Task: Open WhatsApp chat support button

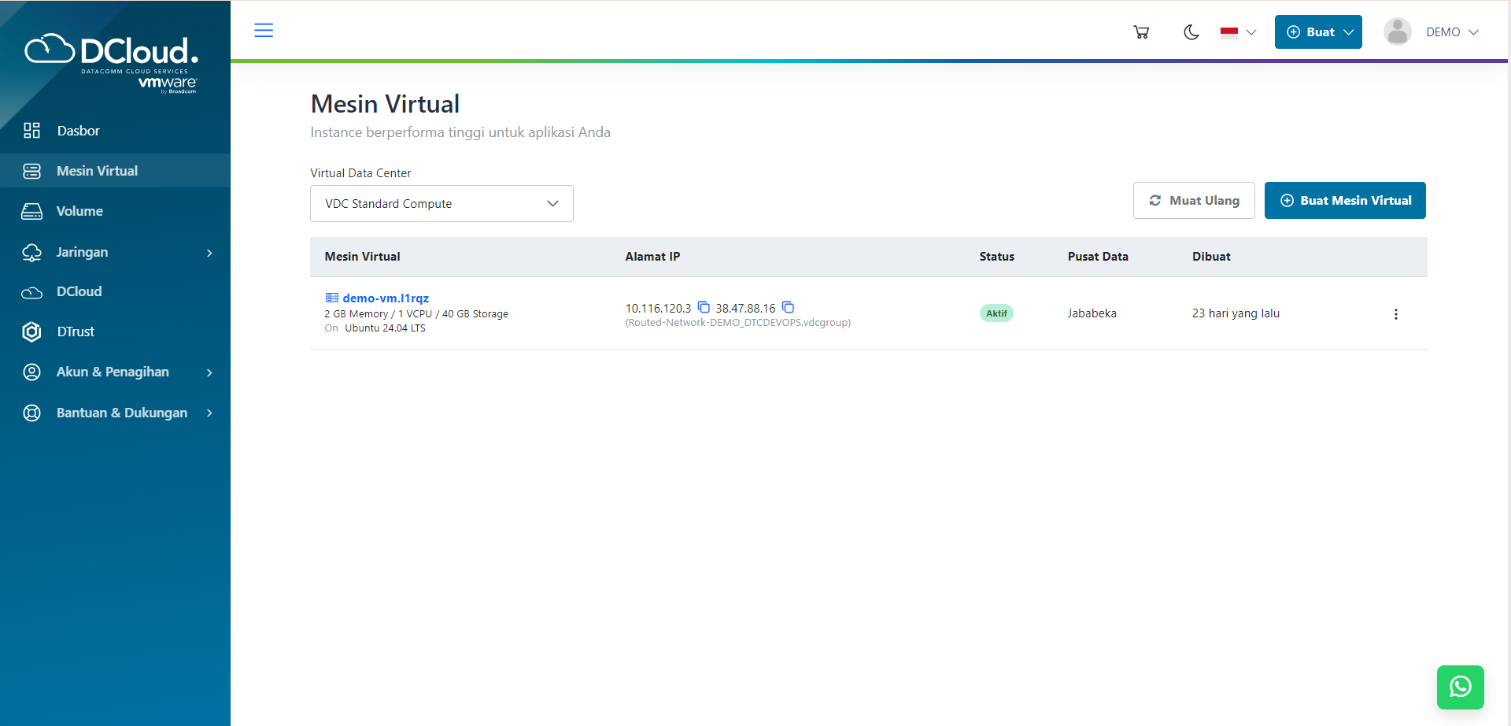Action: 1460,687
